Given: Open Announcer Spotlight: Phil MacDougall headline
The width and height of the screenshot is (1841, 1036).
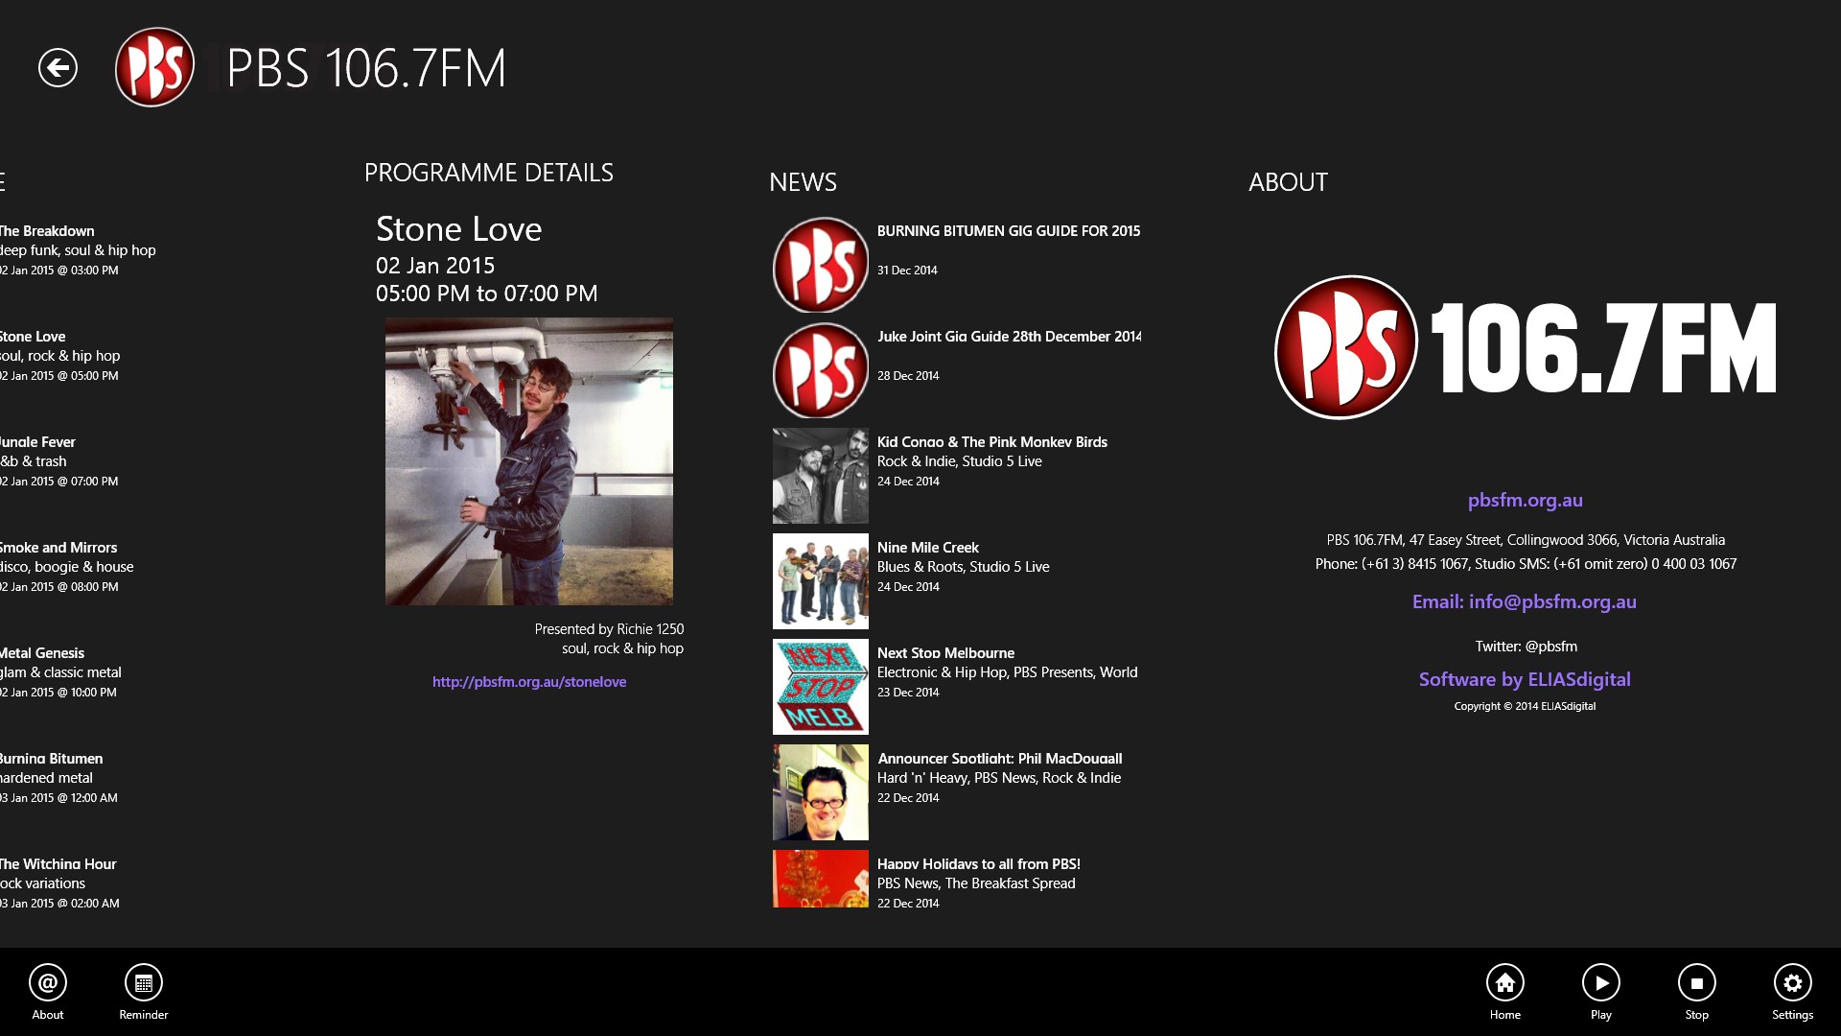Looking at the screenshot, I should [1000, 759].
